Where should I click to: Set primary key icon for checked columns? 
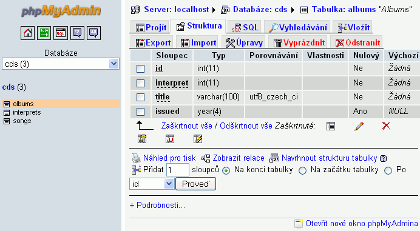click(142, 139)
